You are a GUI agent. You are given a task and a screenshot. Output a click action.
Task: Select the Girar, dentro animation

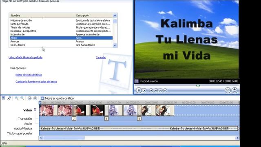pos(18,45)
